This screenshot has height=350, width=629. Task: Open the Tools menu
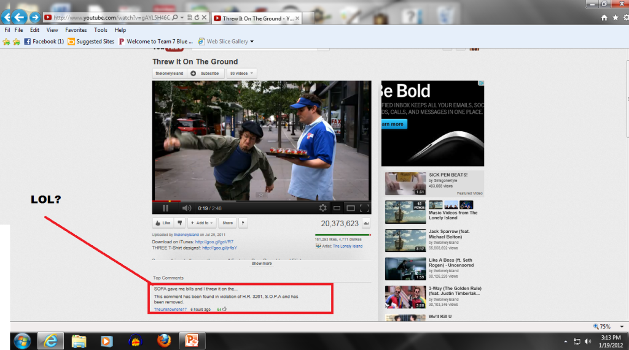click(x=101, y=30)
